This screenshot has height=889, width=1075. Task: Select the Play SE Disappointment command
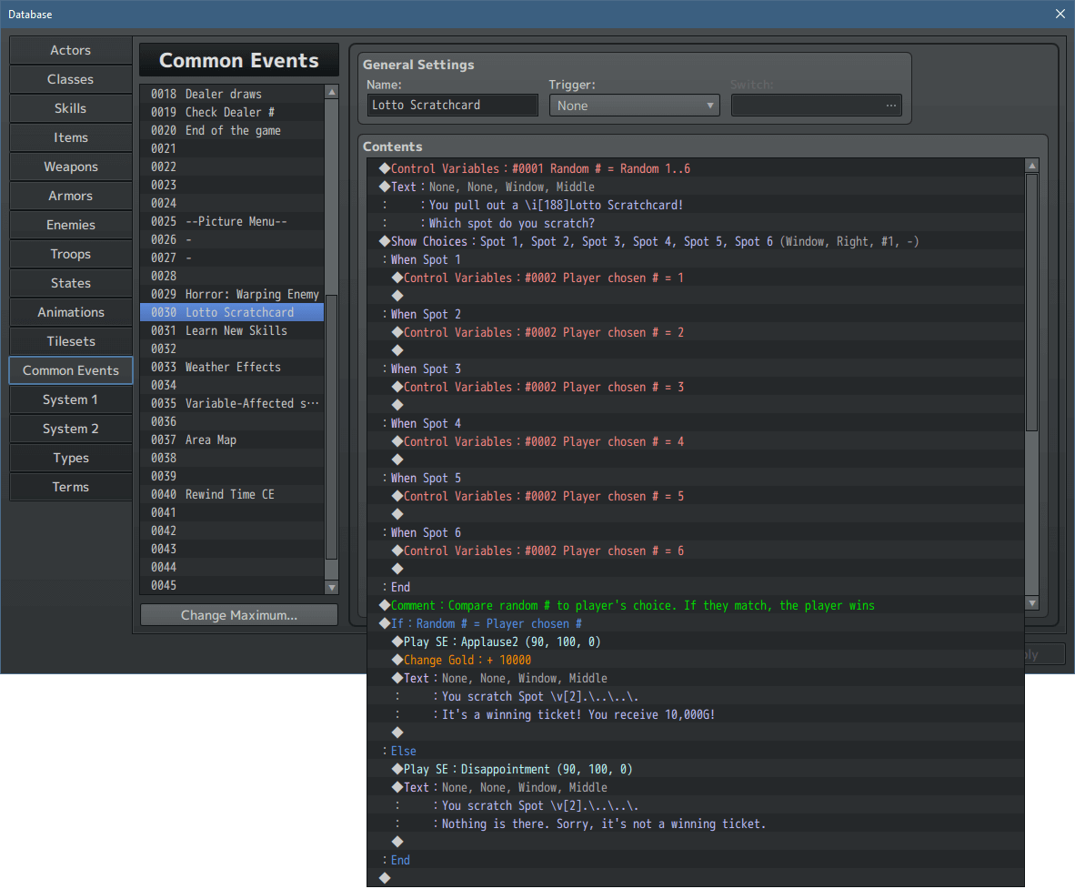coord(695,770)
